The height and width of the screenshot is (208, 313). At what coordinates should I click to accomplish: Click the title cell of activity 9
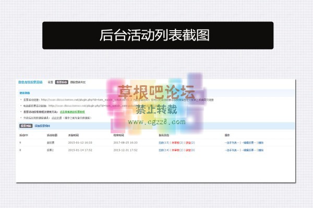pyautogui.click(x=51, y=142)
